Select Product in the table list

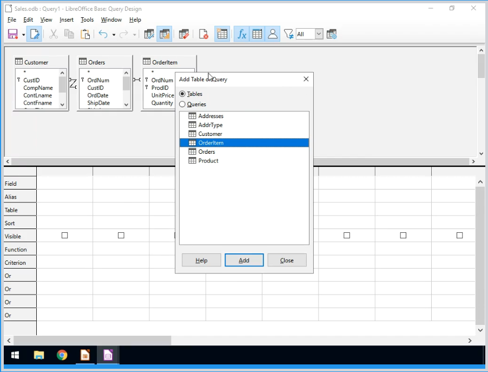[244, 161]
